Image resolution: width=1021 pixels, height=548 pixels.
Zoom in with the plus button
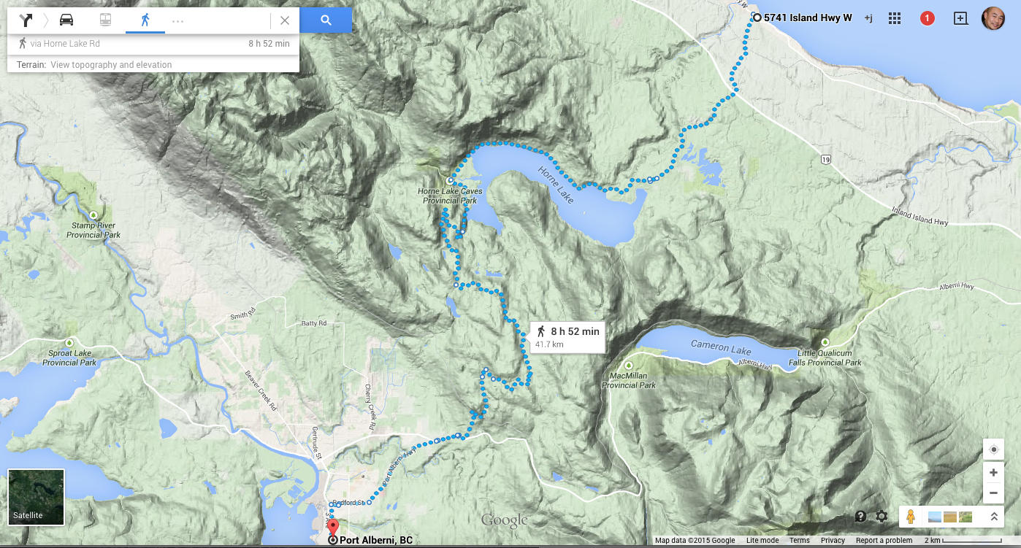pos(993,473)
